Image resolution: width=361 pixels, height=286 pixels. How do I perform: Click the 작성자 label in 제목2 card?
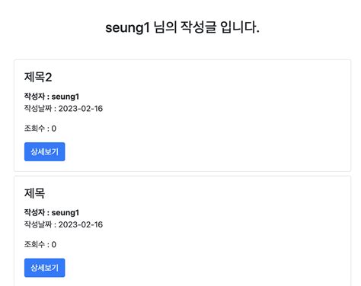pyautogui.click(x=34, y=97)
